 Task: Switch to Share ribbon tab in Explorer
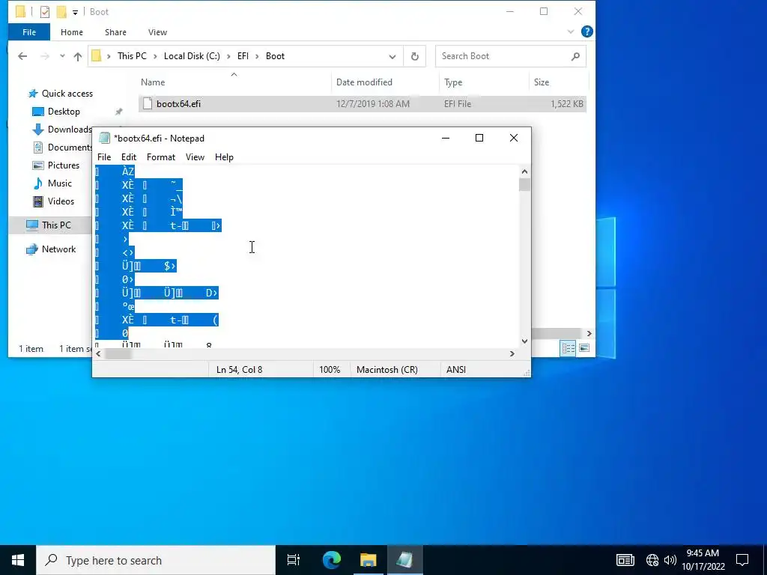[x=115, y=32]
